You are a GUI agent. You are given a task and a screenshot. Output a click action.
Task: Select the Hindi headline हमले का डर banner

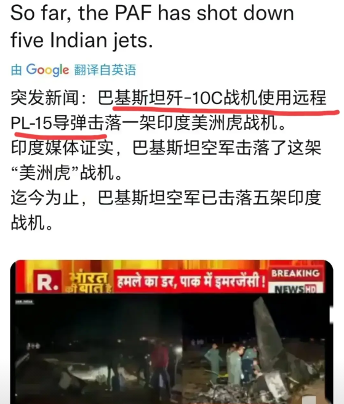191,281
